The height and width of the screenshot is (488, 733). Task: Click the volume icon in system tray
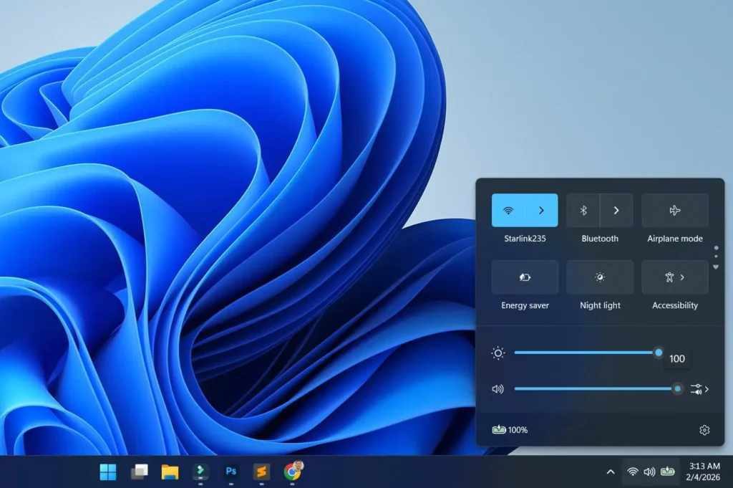coord(650,472)
